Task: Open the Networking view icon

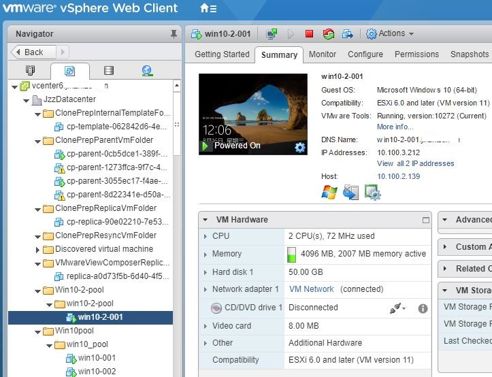Action: point(147,71)
